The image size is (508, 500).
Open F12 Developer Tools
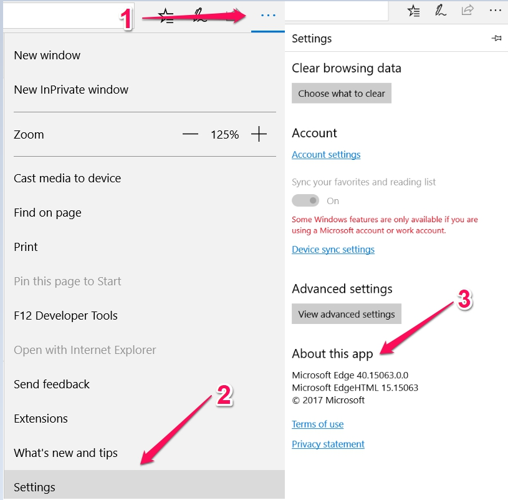point(144,315)
